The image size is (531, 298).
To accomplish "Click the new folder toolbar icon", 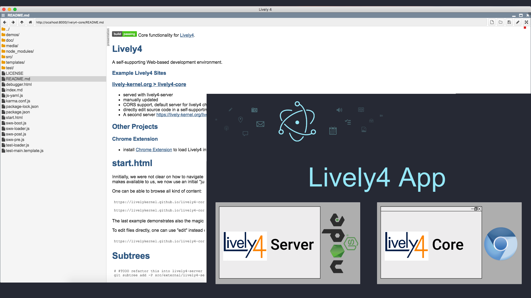I will pyautogui.click(x=500, y=22).
